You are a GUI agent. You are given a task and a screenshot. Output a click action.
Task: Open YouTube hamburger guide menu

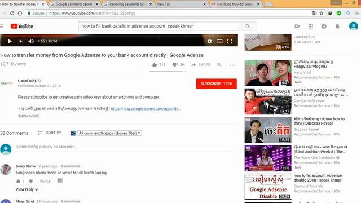click(x=2, y=27)
